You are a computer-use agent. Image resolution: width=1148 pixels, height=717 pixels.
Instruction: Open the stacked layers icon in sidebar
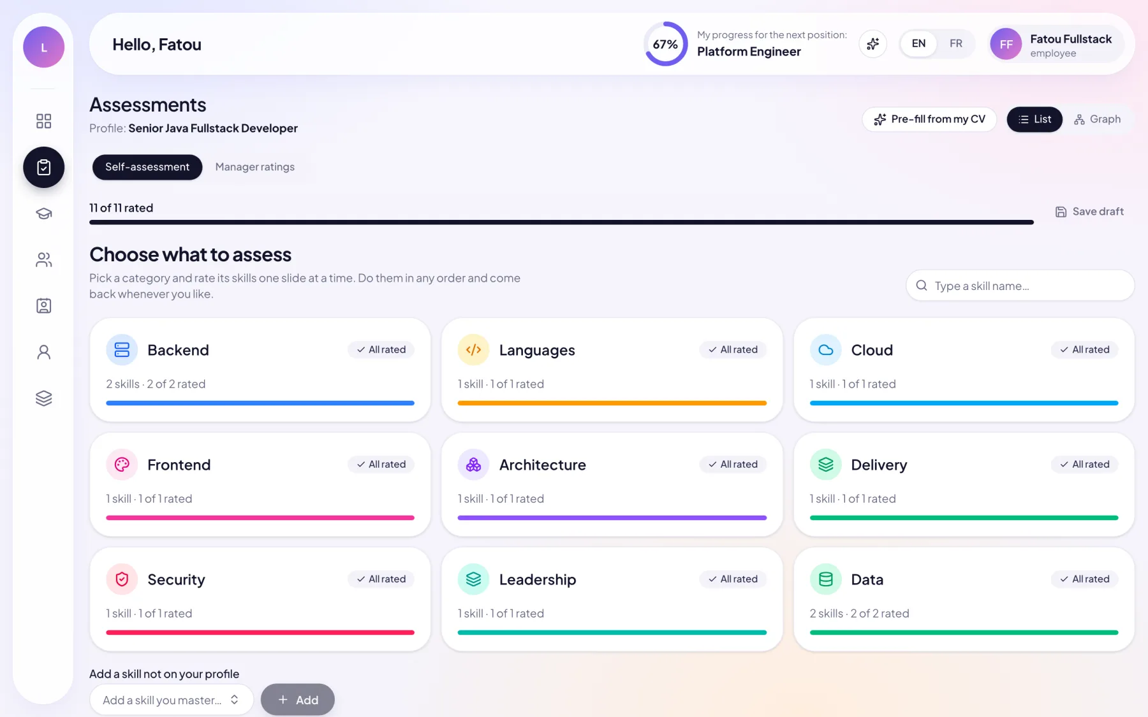(x=43, y=398)
